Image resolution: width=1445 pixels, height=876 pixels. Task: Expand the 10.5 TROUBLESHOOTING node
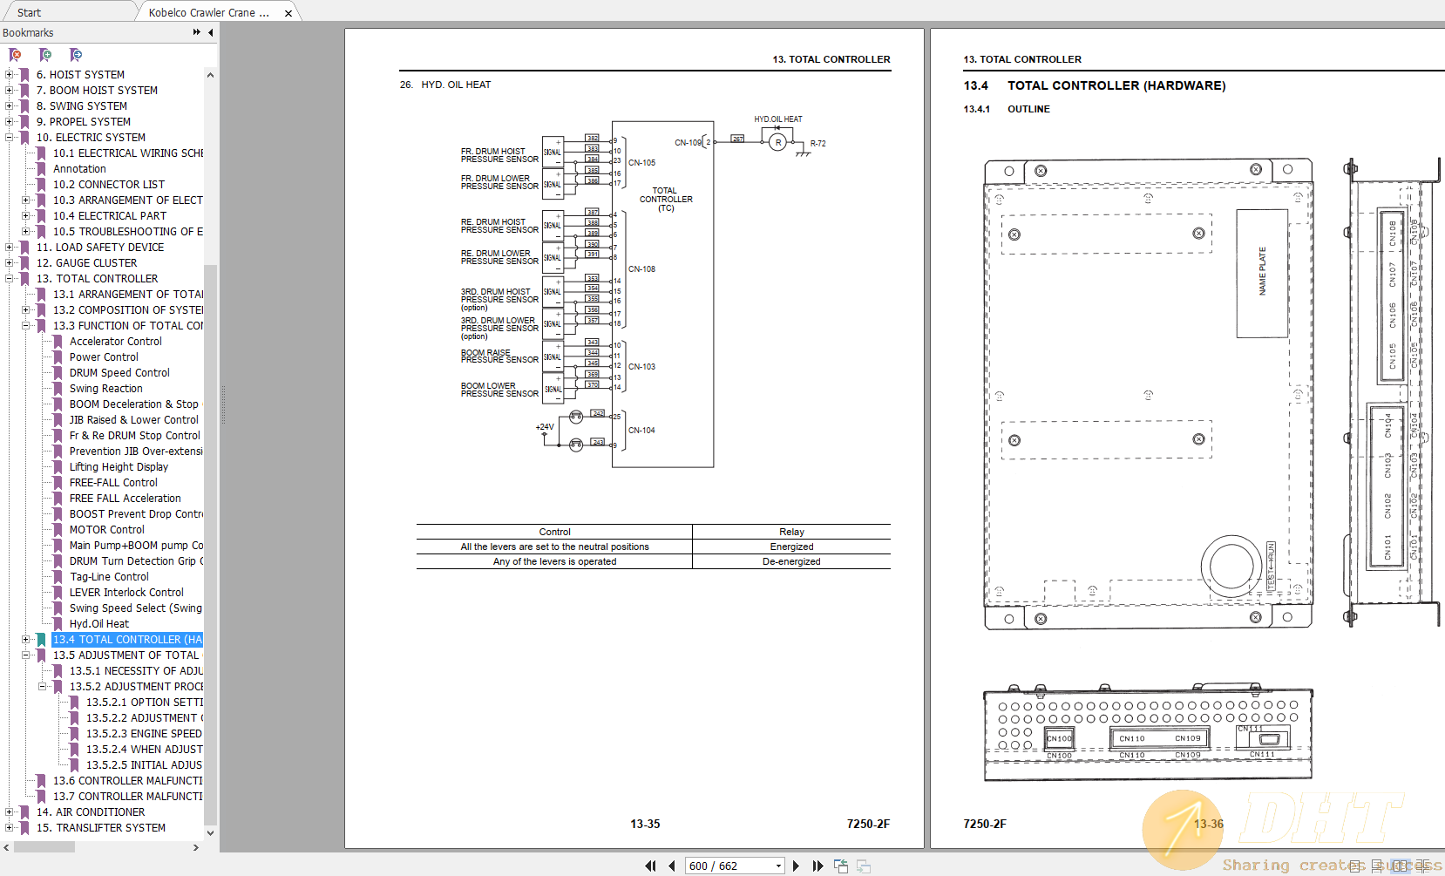[x=25, y=232]
